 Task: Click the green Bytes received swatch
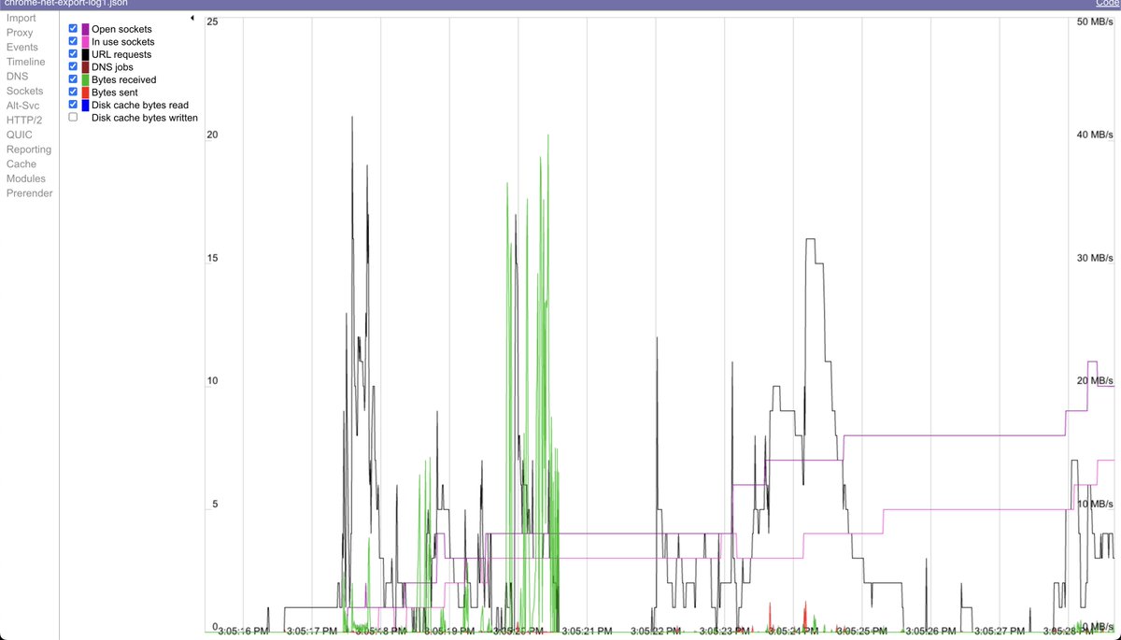[x=85, y=79]
